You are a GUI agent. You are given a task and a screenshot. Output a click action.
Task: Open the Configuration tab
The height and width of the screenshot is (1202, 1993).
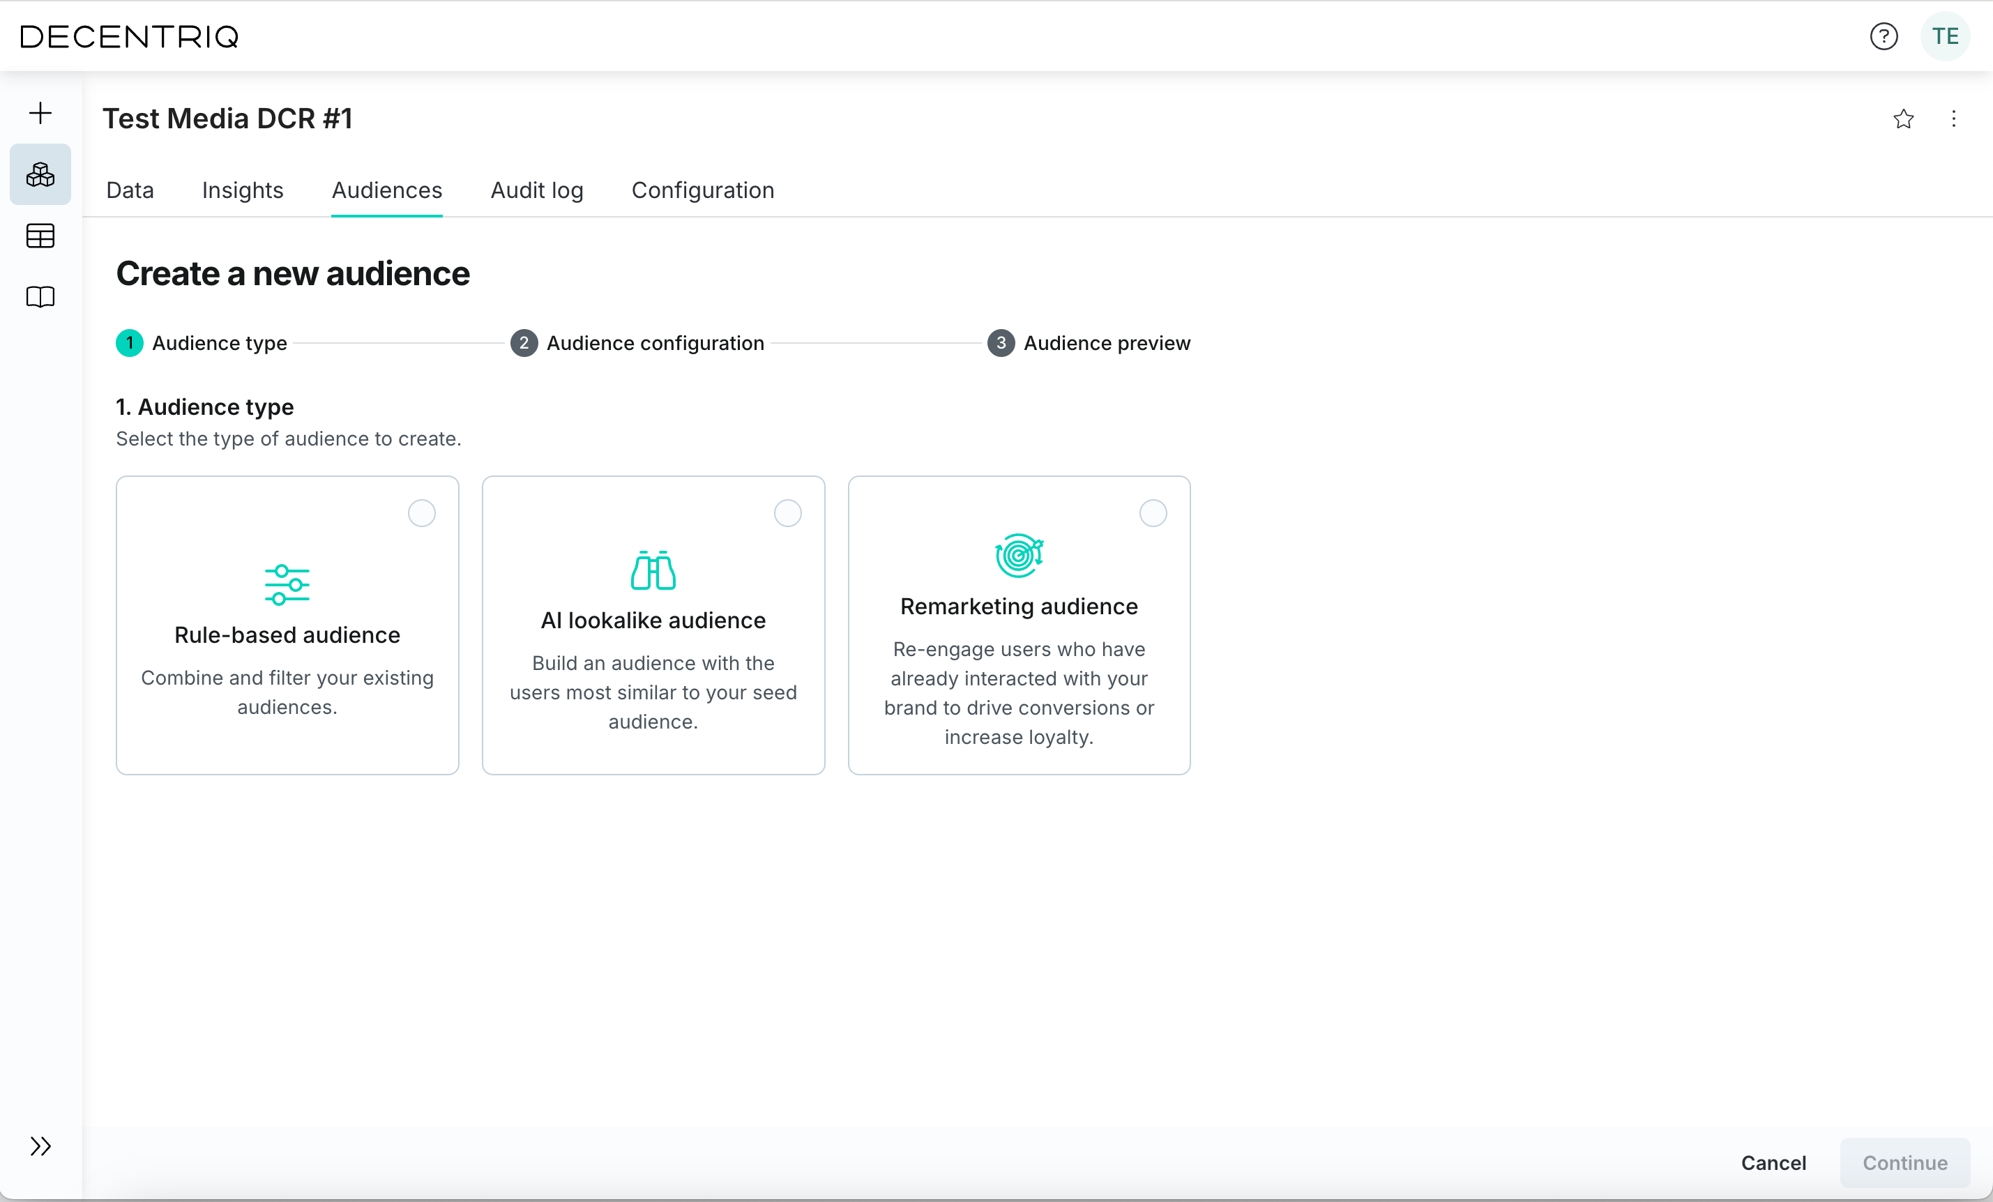click(702, 190)
